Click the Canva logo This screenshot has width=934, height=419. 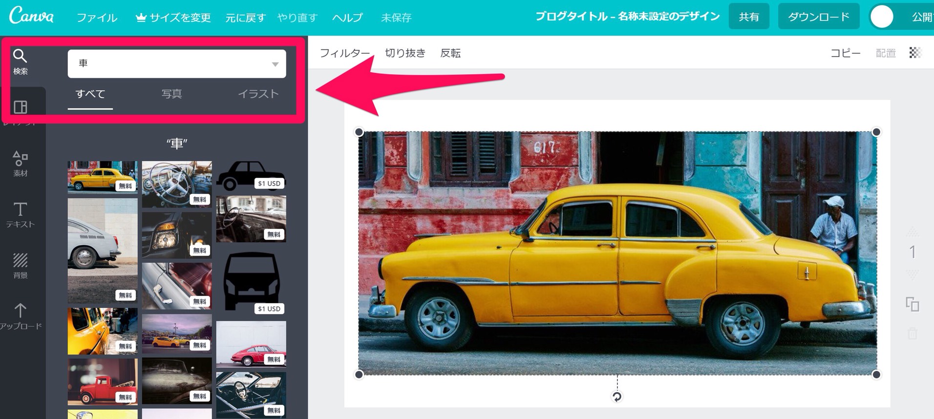pyautogui.click(x=32, y=16)
